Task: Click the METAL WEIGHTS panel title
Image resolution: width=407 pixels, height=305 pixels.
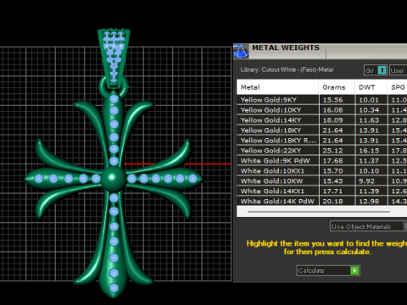Action: [x=286, y=47]
